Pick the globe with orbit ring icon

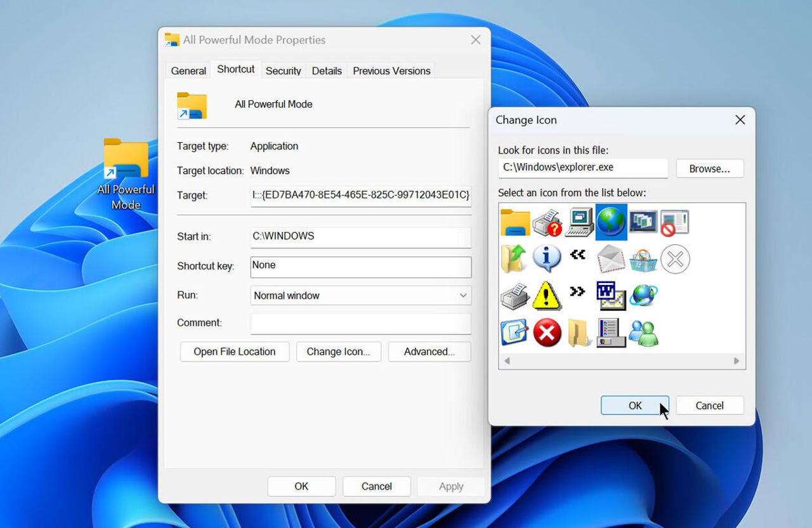coord(643,294)
